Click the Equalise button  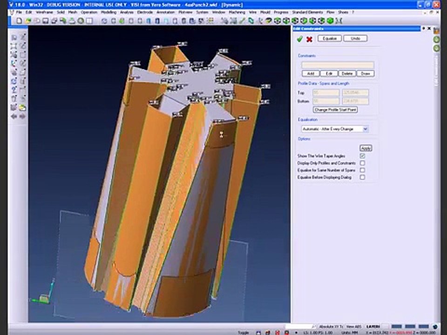pos(330,39)
